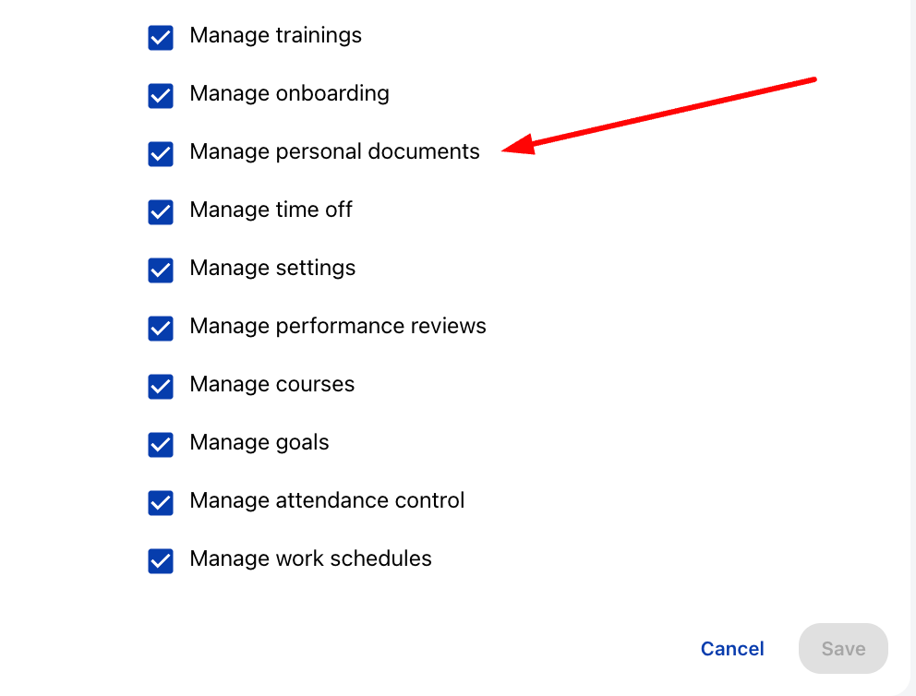Disable the Manage goals permission

161,445
